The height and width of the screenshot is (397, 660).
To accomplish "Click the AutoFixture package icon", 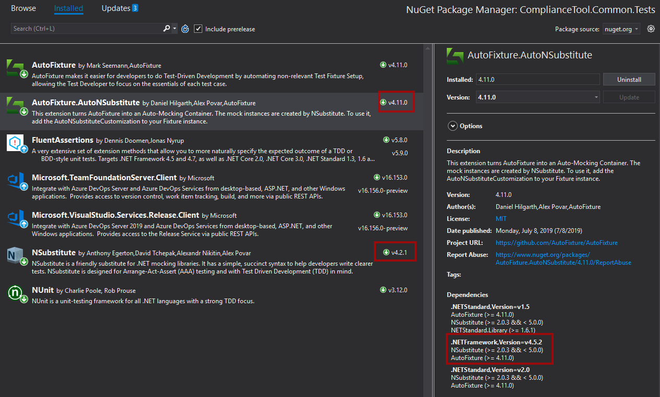I will coord(16,68).
